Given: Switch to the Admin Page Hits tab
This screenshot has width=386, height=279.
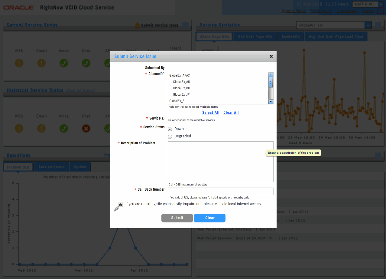Looking at the screenshot, I should point(214,37).
